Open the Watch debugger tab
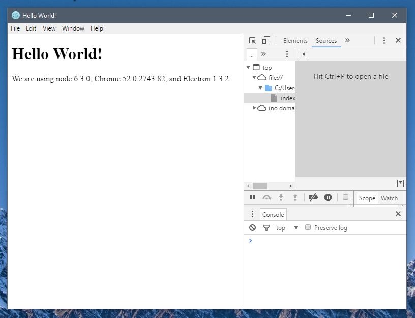Image resolution: width=415 pixels, height=318 pixels. (390, 198)
